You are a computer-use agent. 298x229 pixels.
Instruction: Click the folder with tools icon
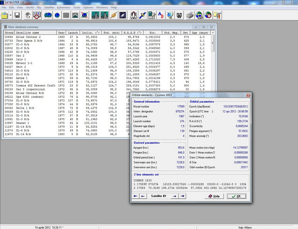[x=217, y=15]
